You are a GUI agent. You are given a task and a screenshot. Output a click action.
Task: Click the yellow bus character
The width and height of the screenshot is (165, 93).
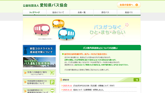pos(58,24)
